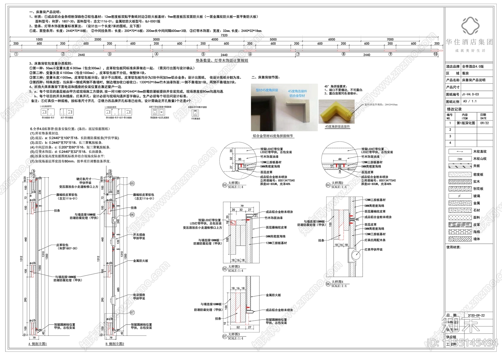
Task: Select the 玻璃 legend pattern box
Action: coord(460,196)
